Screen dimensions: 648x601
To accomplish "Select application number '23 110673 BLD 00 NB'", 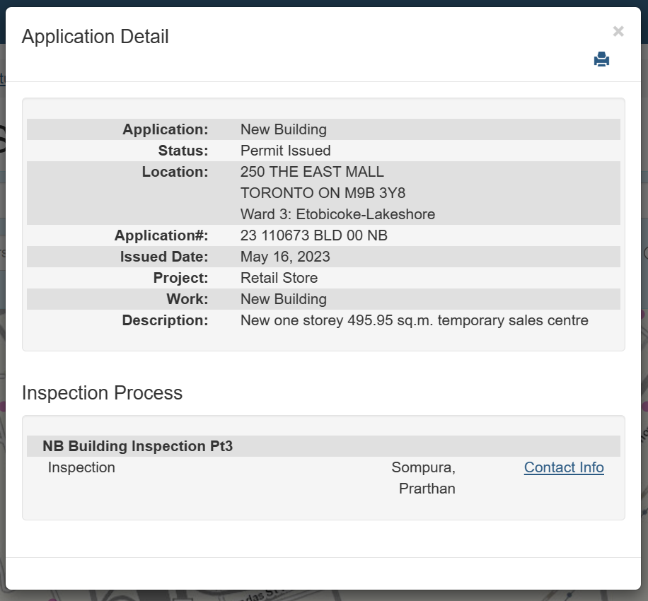I will [x=313, y=235].
